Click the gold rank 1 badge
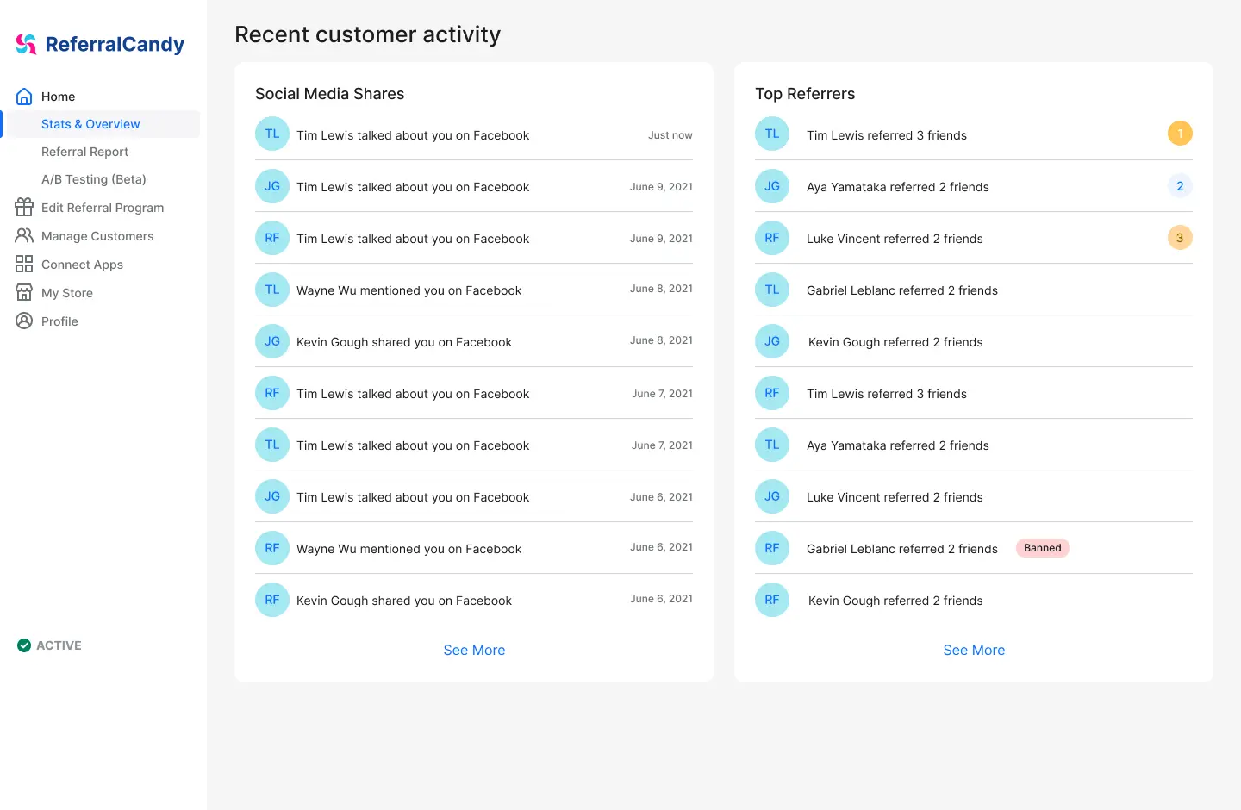Viewport: 1241px width, 810px height. pos(1180,134)
